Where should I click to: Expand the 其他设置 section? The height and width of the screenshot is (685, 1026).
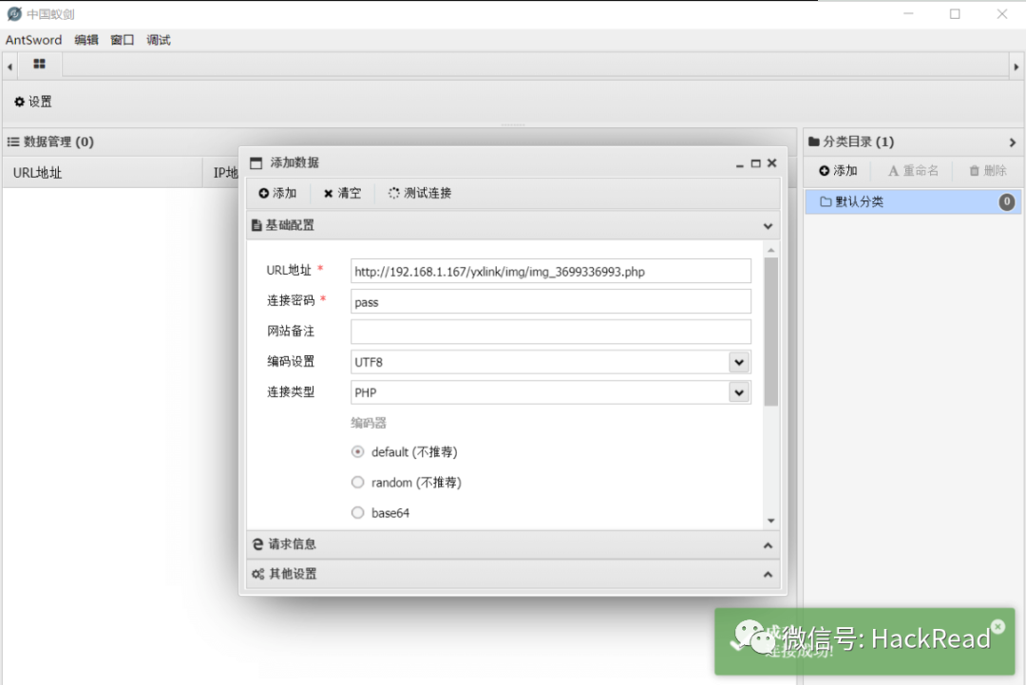768,575
